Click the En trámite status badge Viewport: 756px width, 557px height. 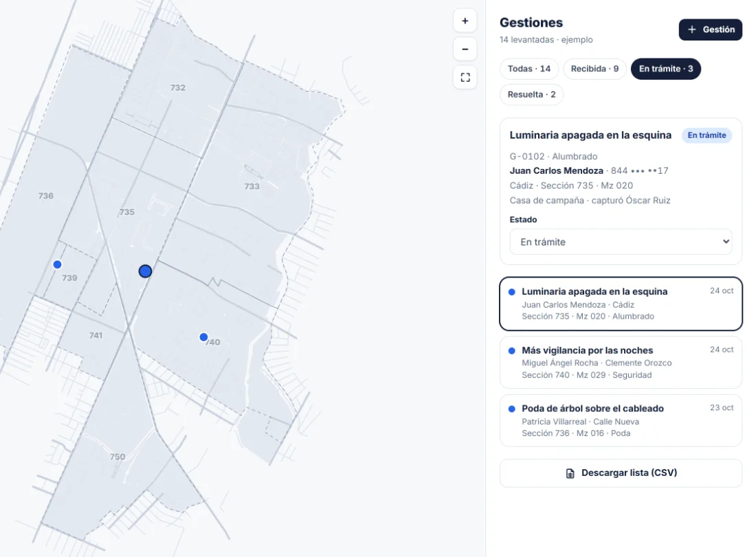pos(707,135)
